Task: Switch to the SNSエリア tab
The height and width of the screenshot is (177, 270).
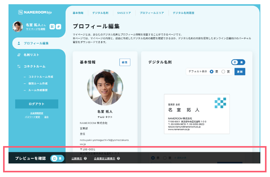Action: [x=124, y=13]
